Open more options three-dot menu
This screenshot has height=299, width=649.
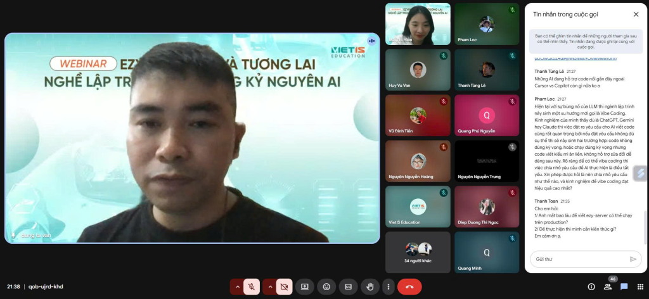[x=388, y=286]
